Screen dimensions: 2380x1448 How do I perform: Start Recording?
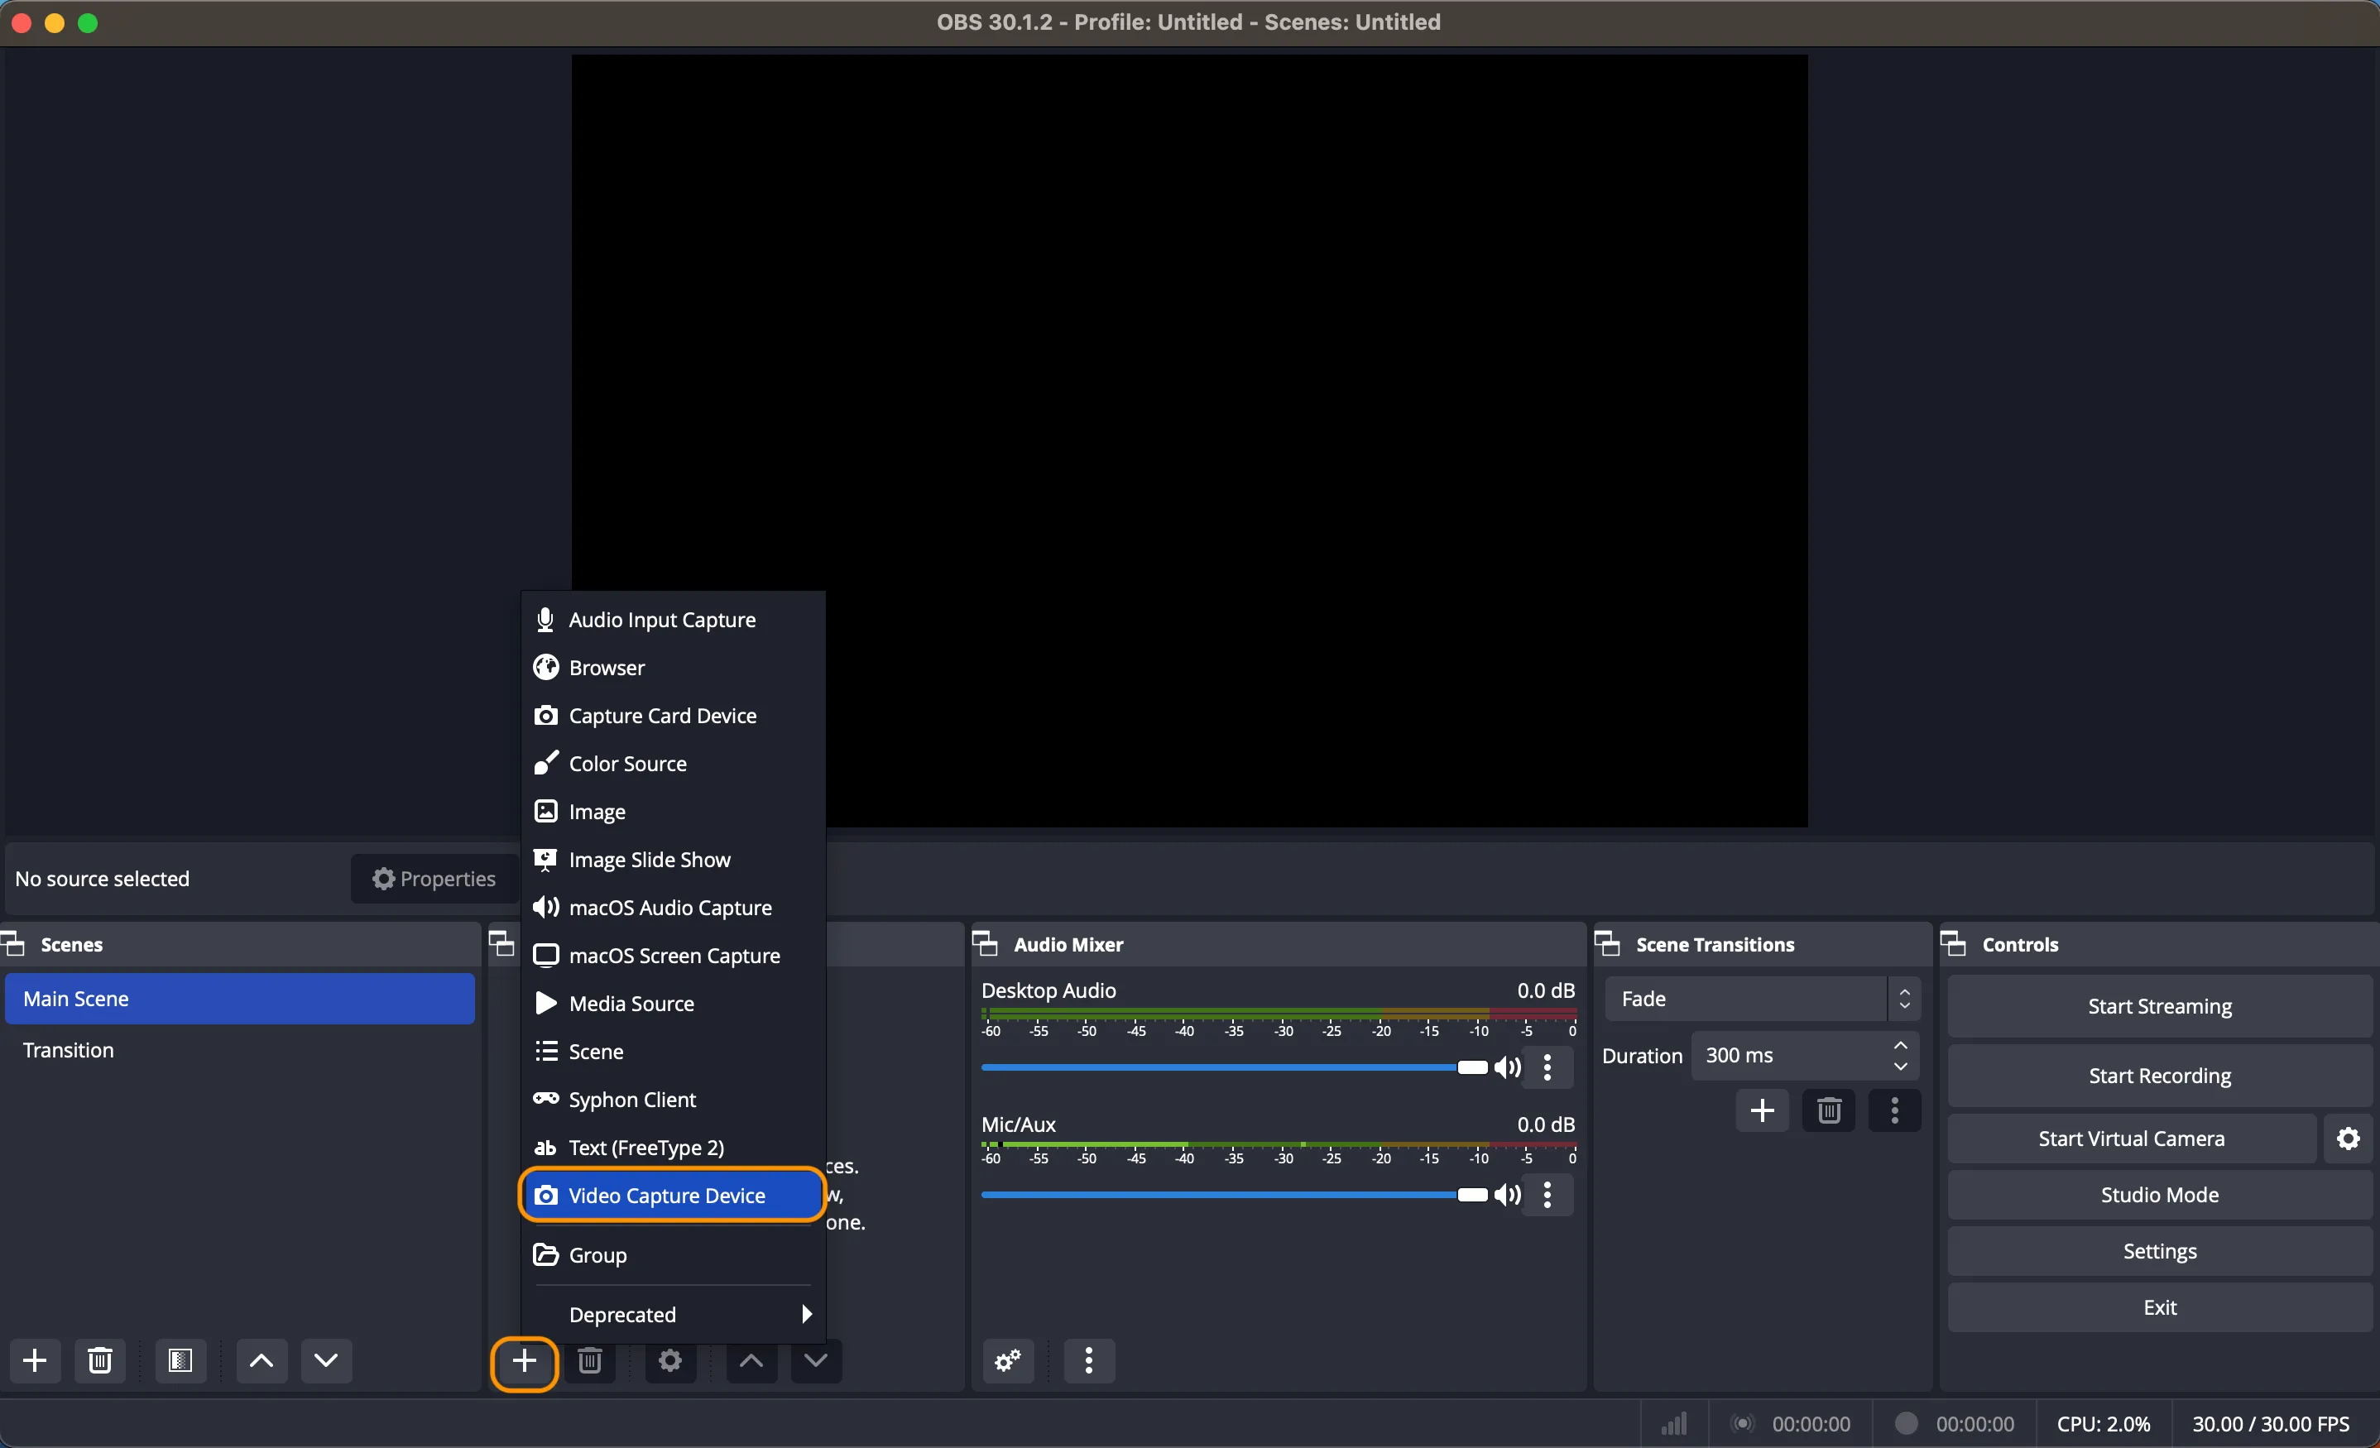[x=2159, y=1074]
